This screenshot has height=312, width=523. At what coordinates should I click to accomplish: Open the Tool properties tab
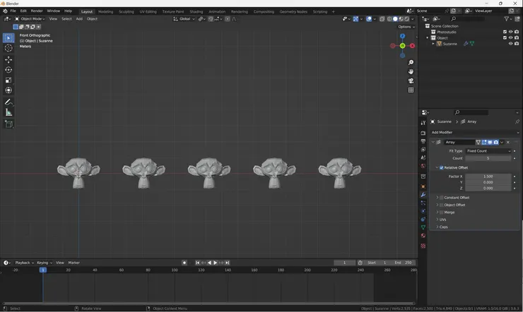click(423, 123)
